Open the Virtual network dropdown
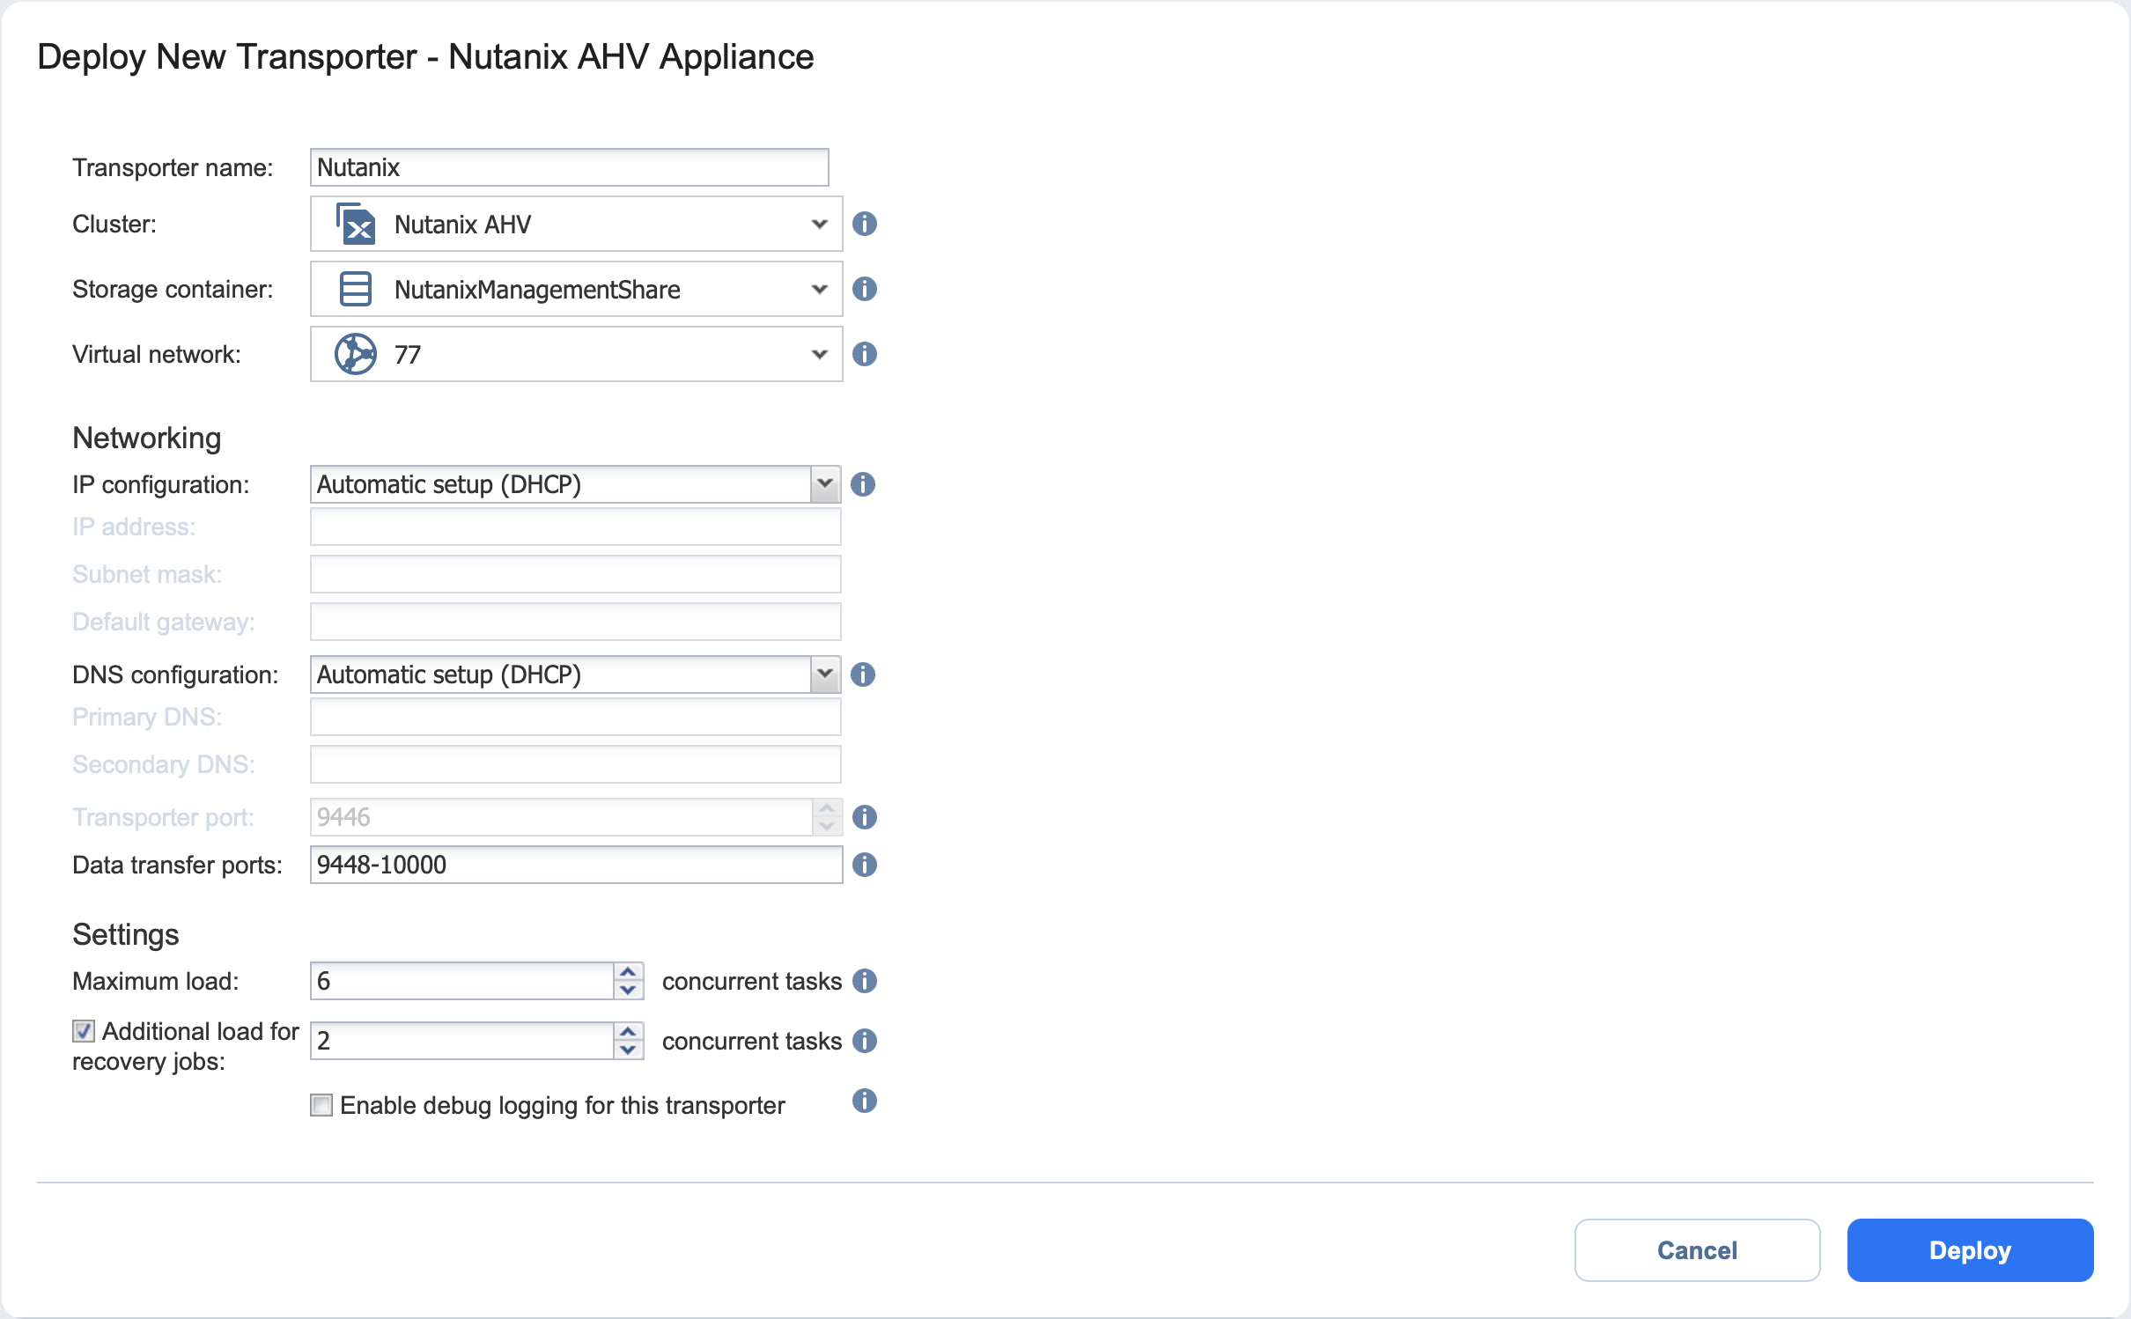This screenshot has width=2131, height=1319. tap(576, 354)
